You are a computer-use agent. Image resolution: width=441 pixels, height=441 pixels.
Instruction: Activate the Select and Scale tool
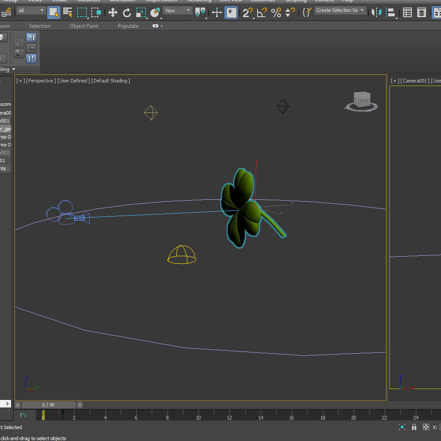pyautogui.click(x=141, y=12)
